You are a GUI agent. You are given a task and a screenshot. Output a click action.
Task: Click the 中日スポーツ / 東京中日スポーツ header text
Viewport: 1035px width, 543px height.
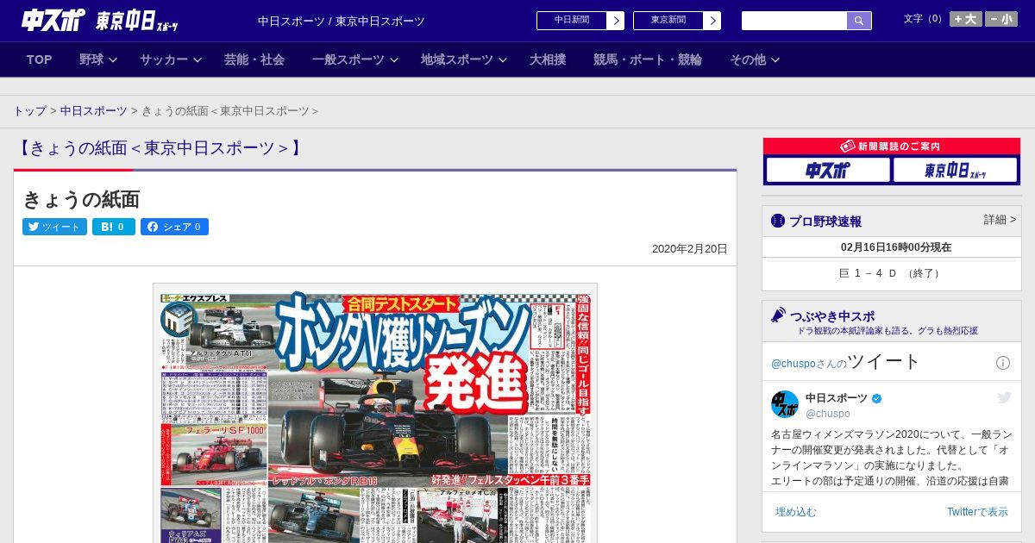(342, 21)
